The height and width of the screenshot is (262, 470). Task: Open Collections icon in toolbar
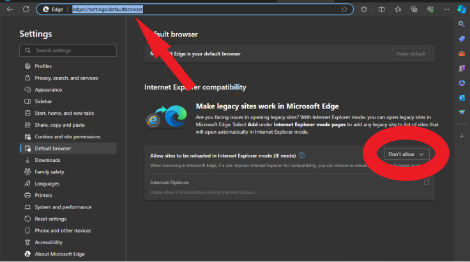(x=414, y=10)
